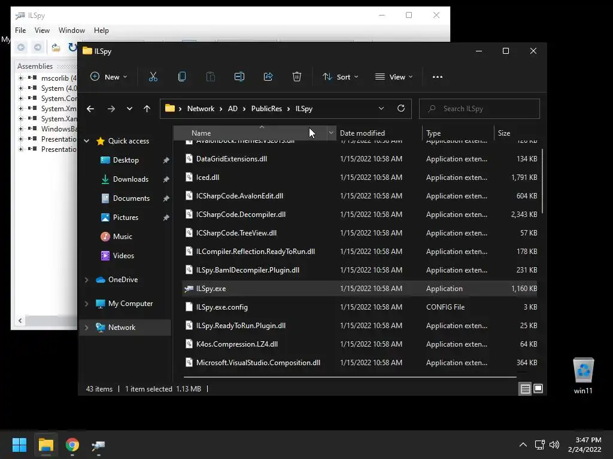This screenshot has width=613, height=459.
Task: Sort by the Type column header
Action: click(458, 133)
